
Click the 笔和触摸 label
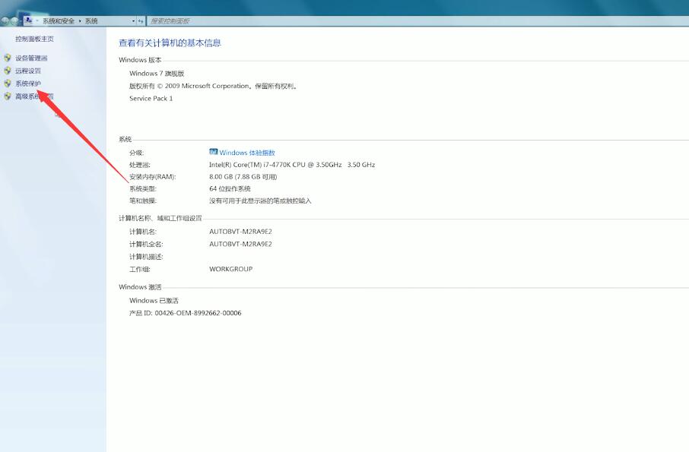143,201
